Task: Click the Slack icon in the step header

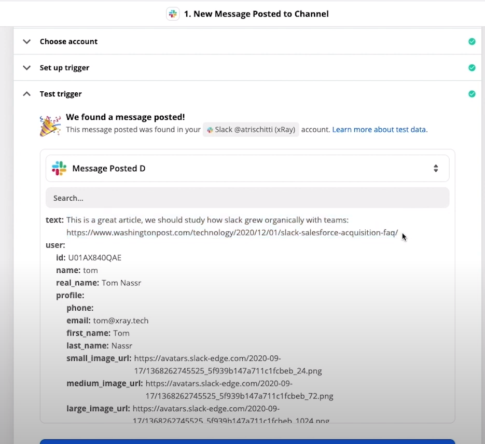Action: click(x=173, y=14)
